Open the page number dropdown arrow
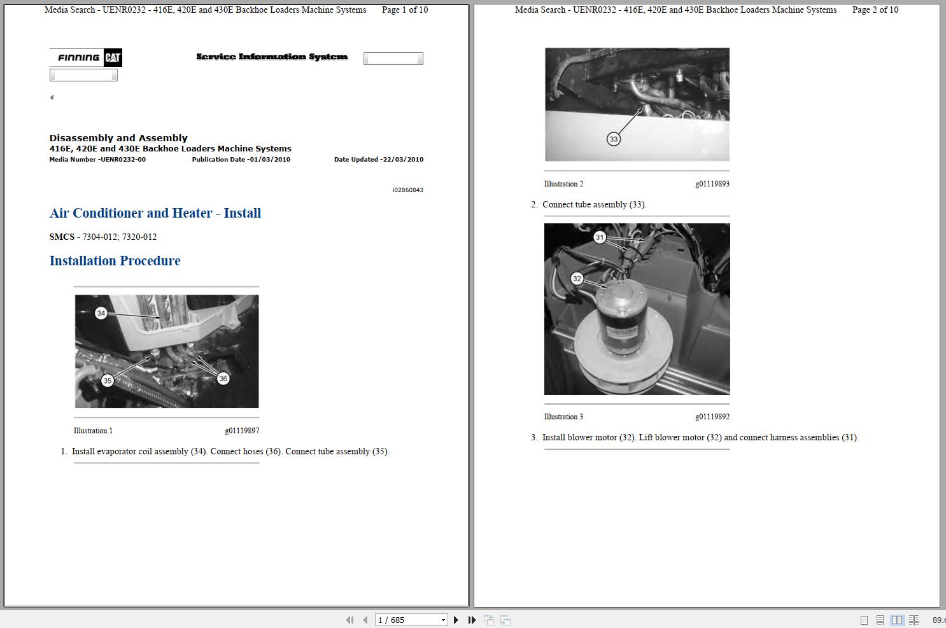The image size is (946, 628). (443, 620)
